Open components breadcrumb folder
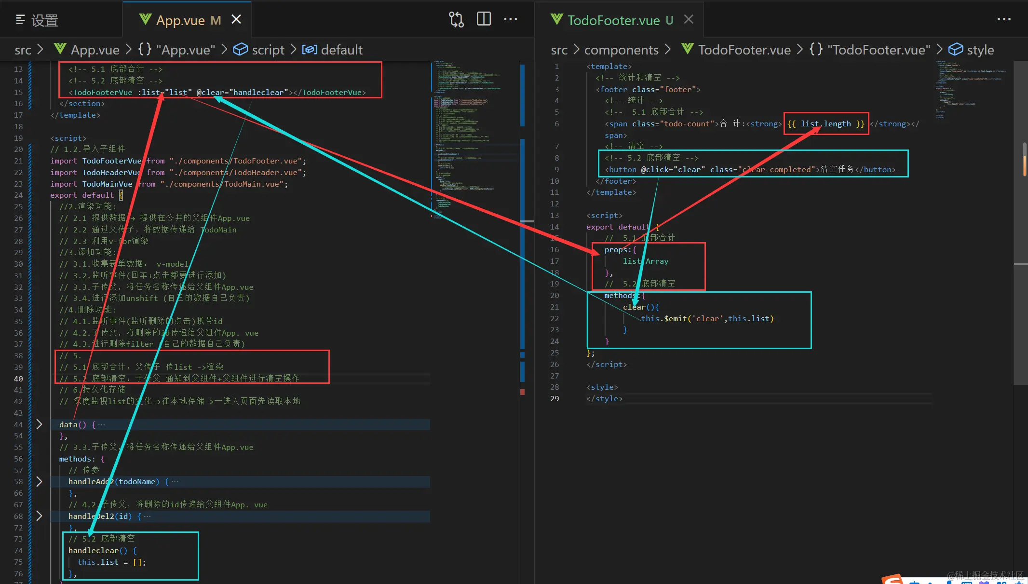The width and height of the screenshot is (1028, 584). pos(621,50)
